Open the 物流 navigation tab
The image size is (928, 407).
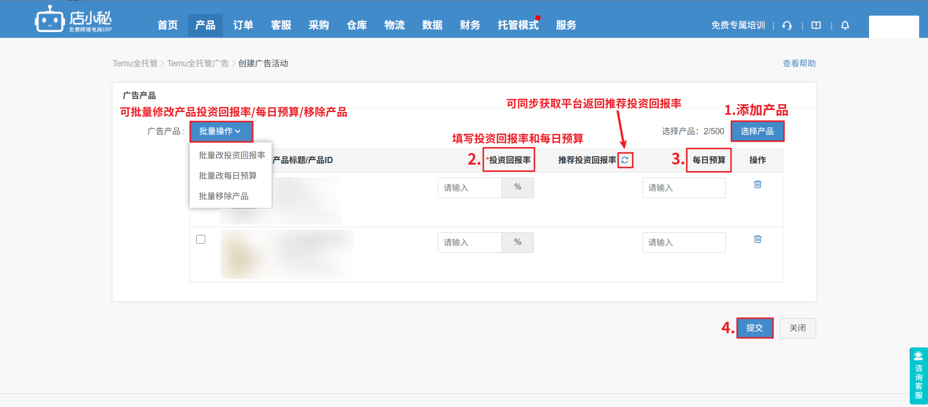(x=394, y=25)
